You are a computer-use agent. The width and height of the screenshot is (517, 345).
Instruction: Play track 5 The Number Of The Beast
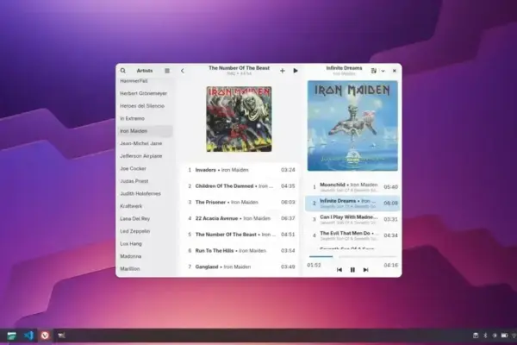pos(241,235)
